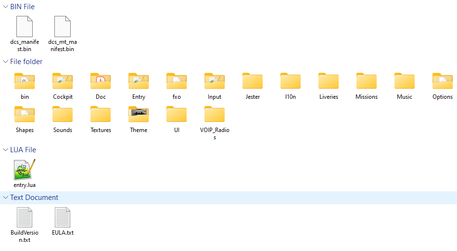Click the File folder group header label
The width and height of the screenshot is (457, 251).
coord(26,62)
